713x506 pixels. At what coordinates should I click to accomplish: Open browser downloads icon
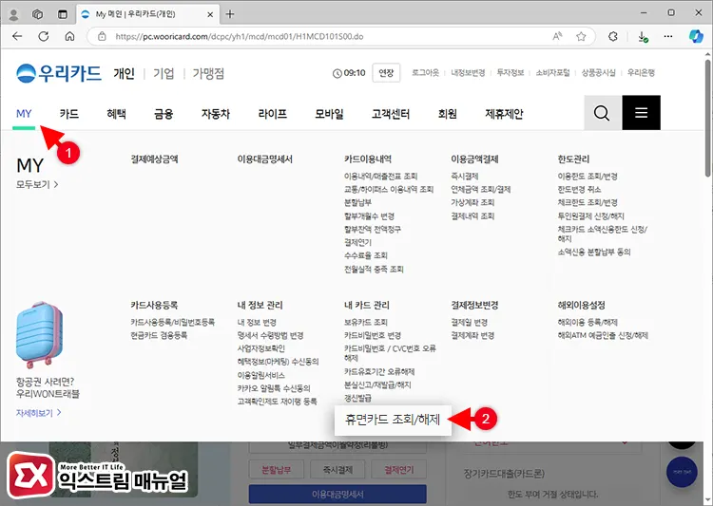click(643, 37)
